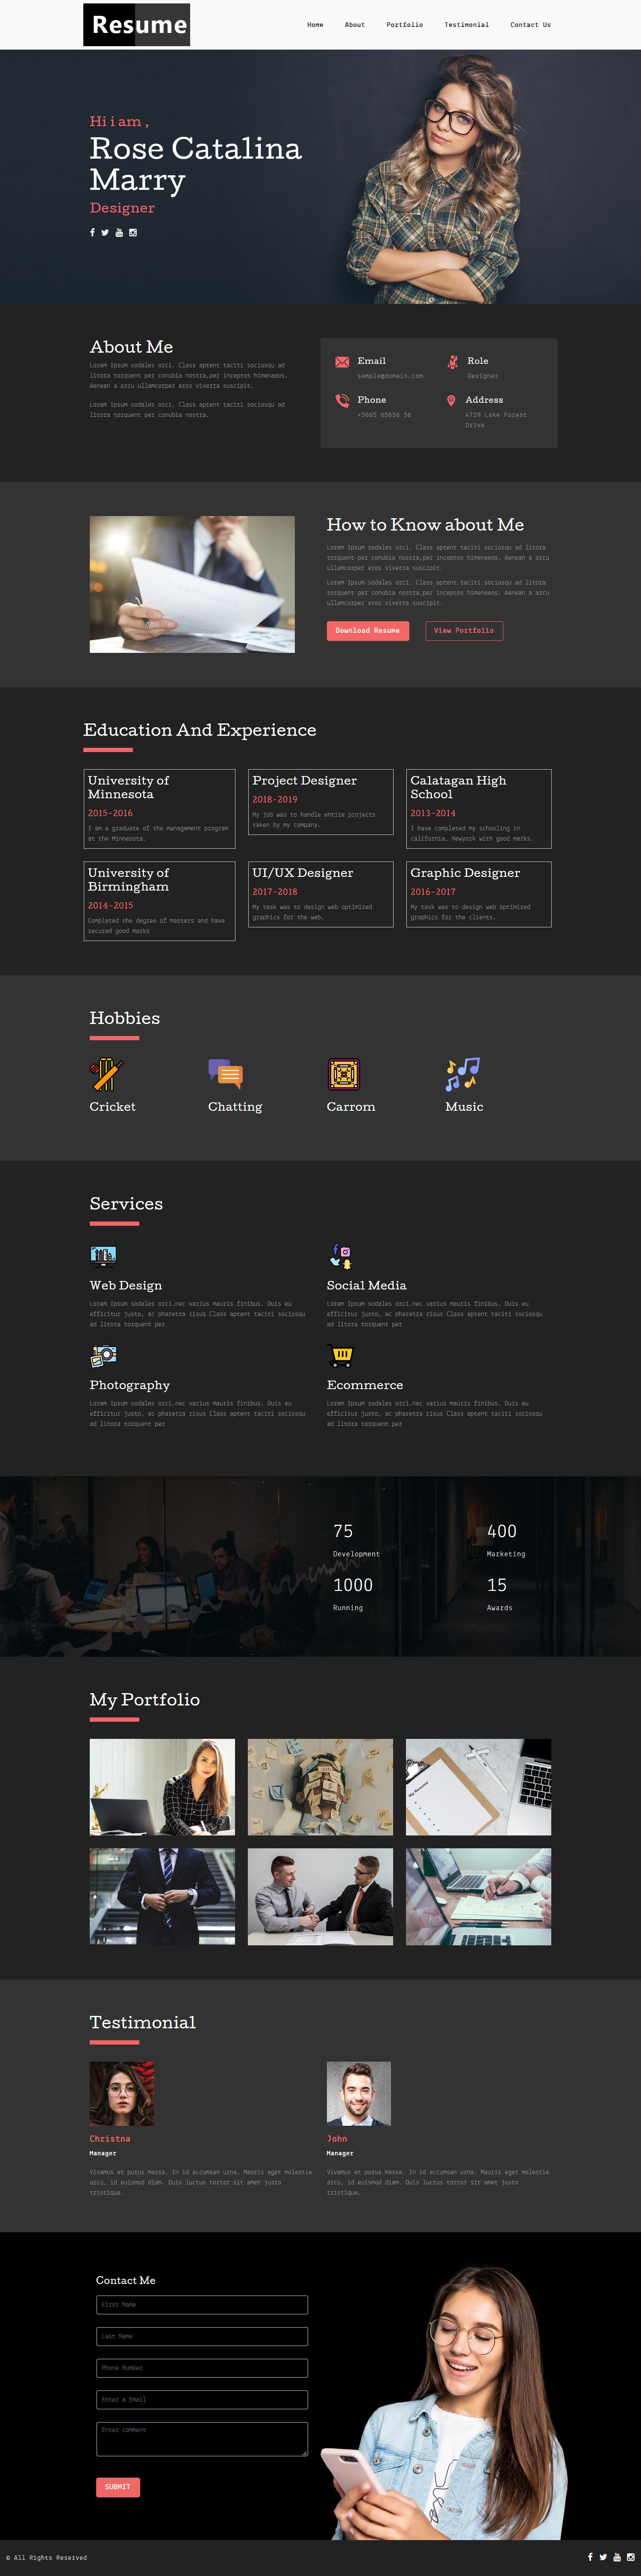Click the Download Resume button
This screenshot has width=641, height=2576.
(367, 631)
